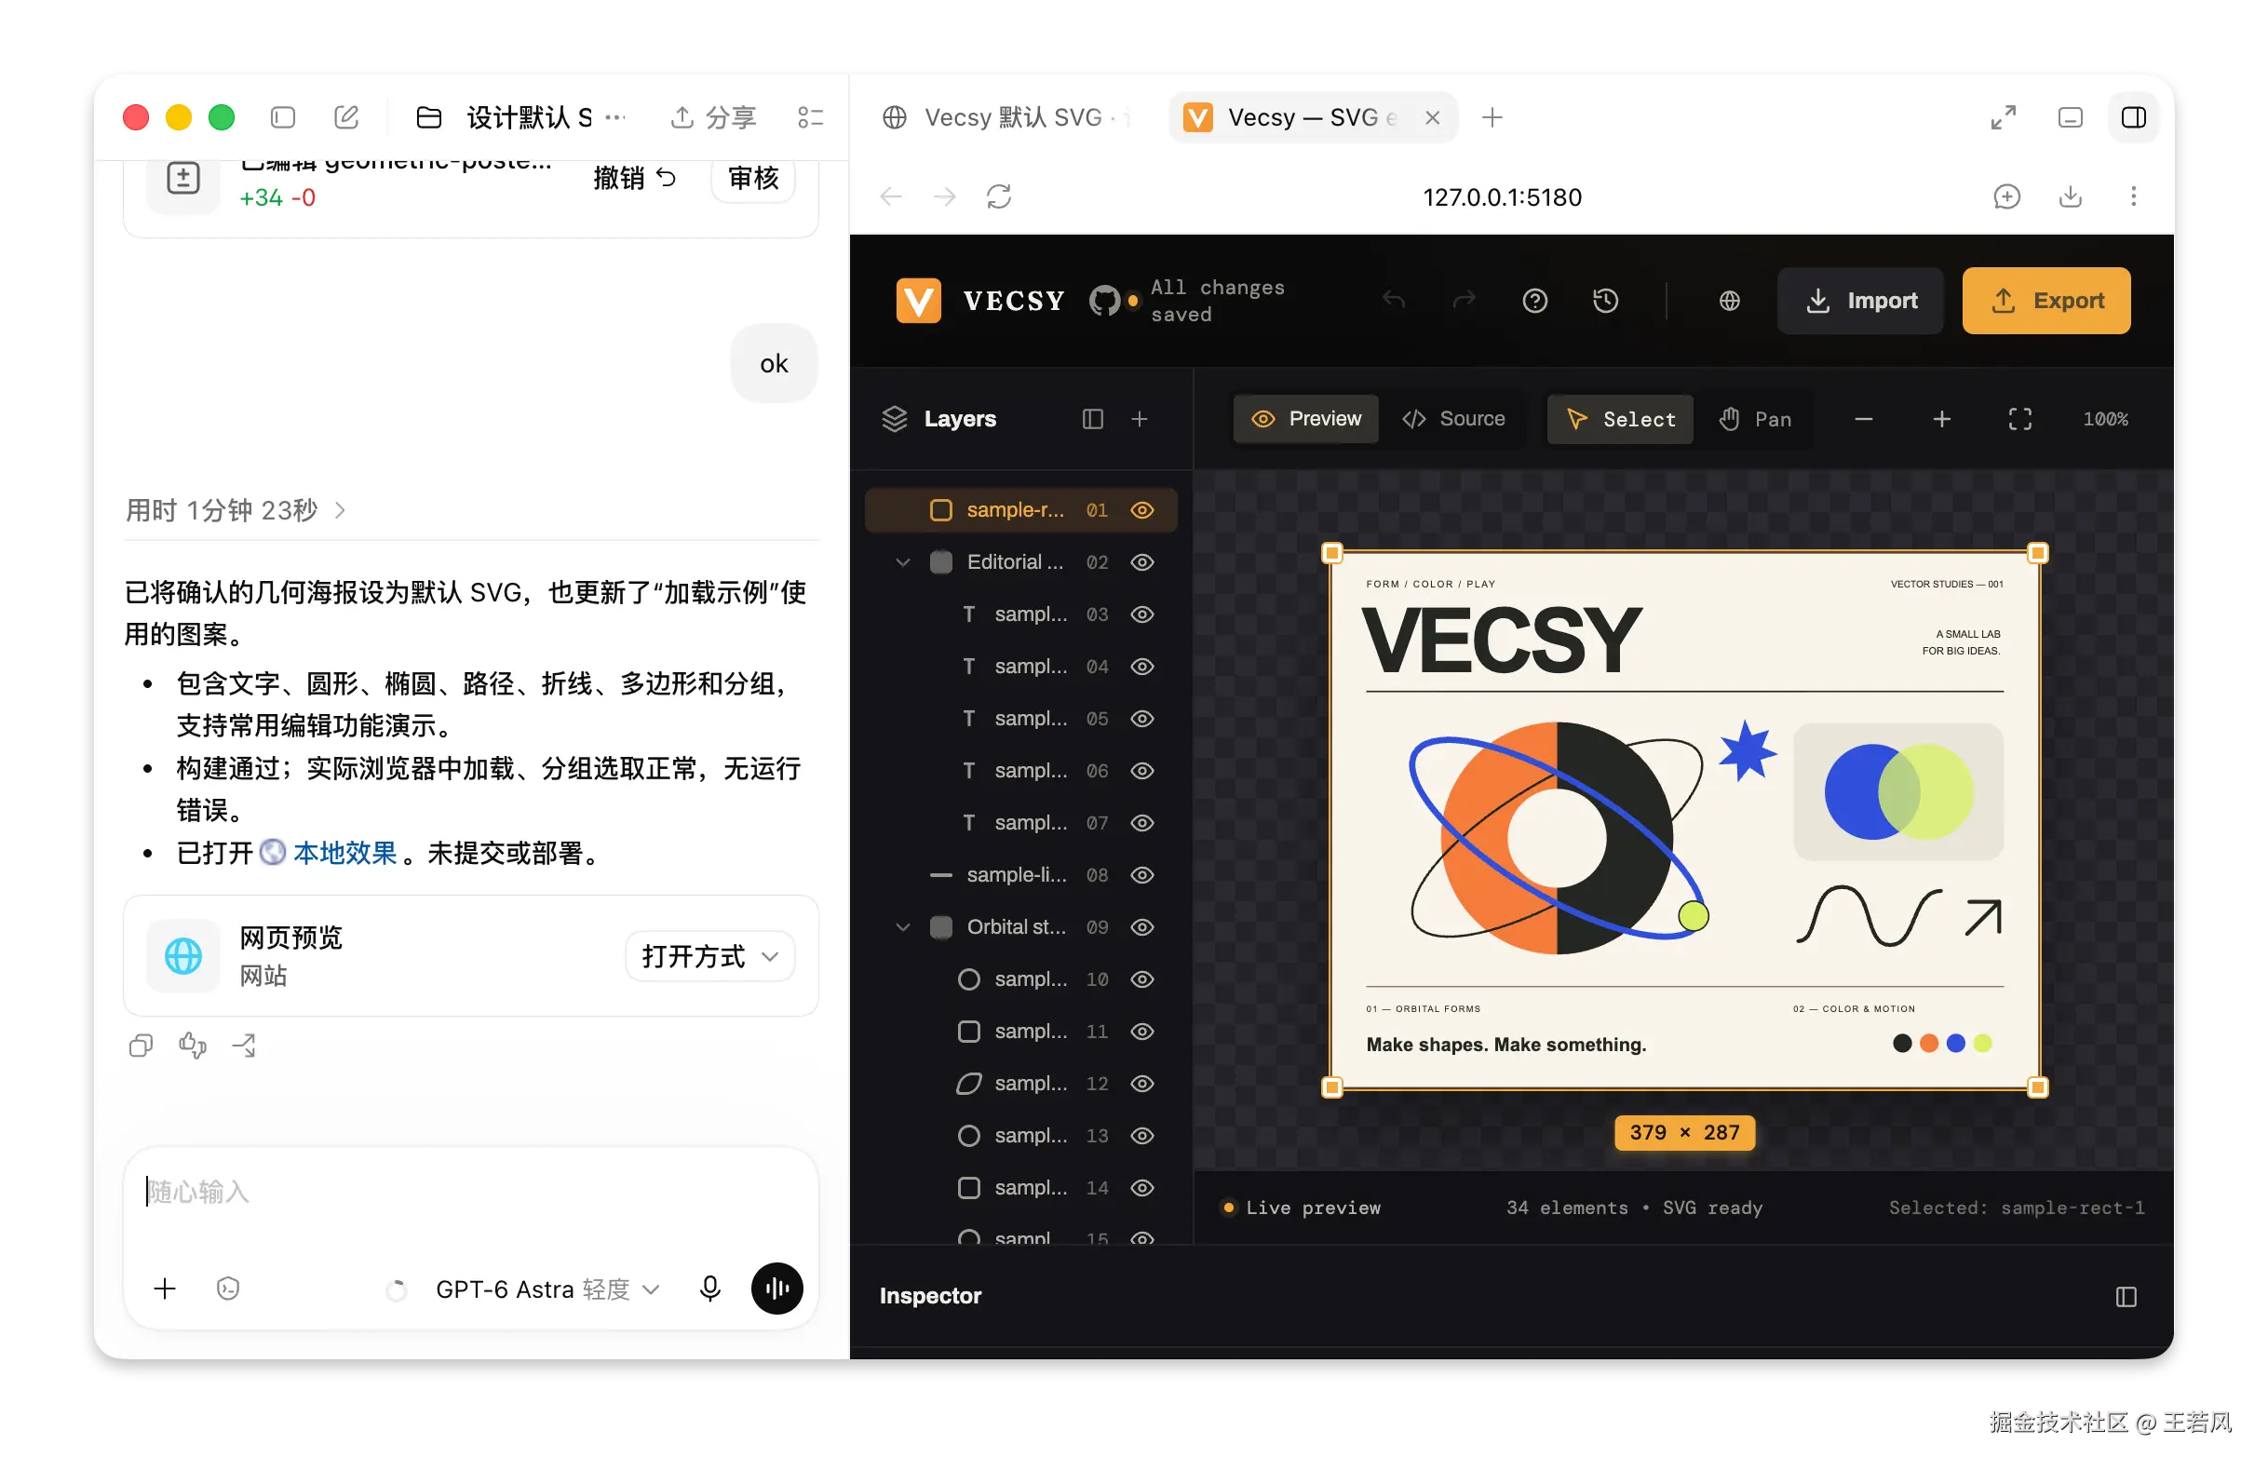
Task: Click the Import button
Action: [1860, 301]
